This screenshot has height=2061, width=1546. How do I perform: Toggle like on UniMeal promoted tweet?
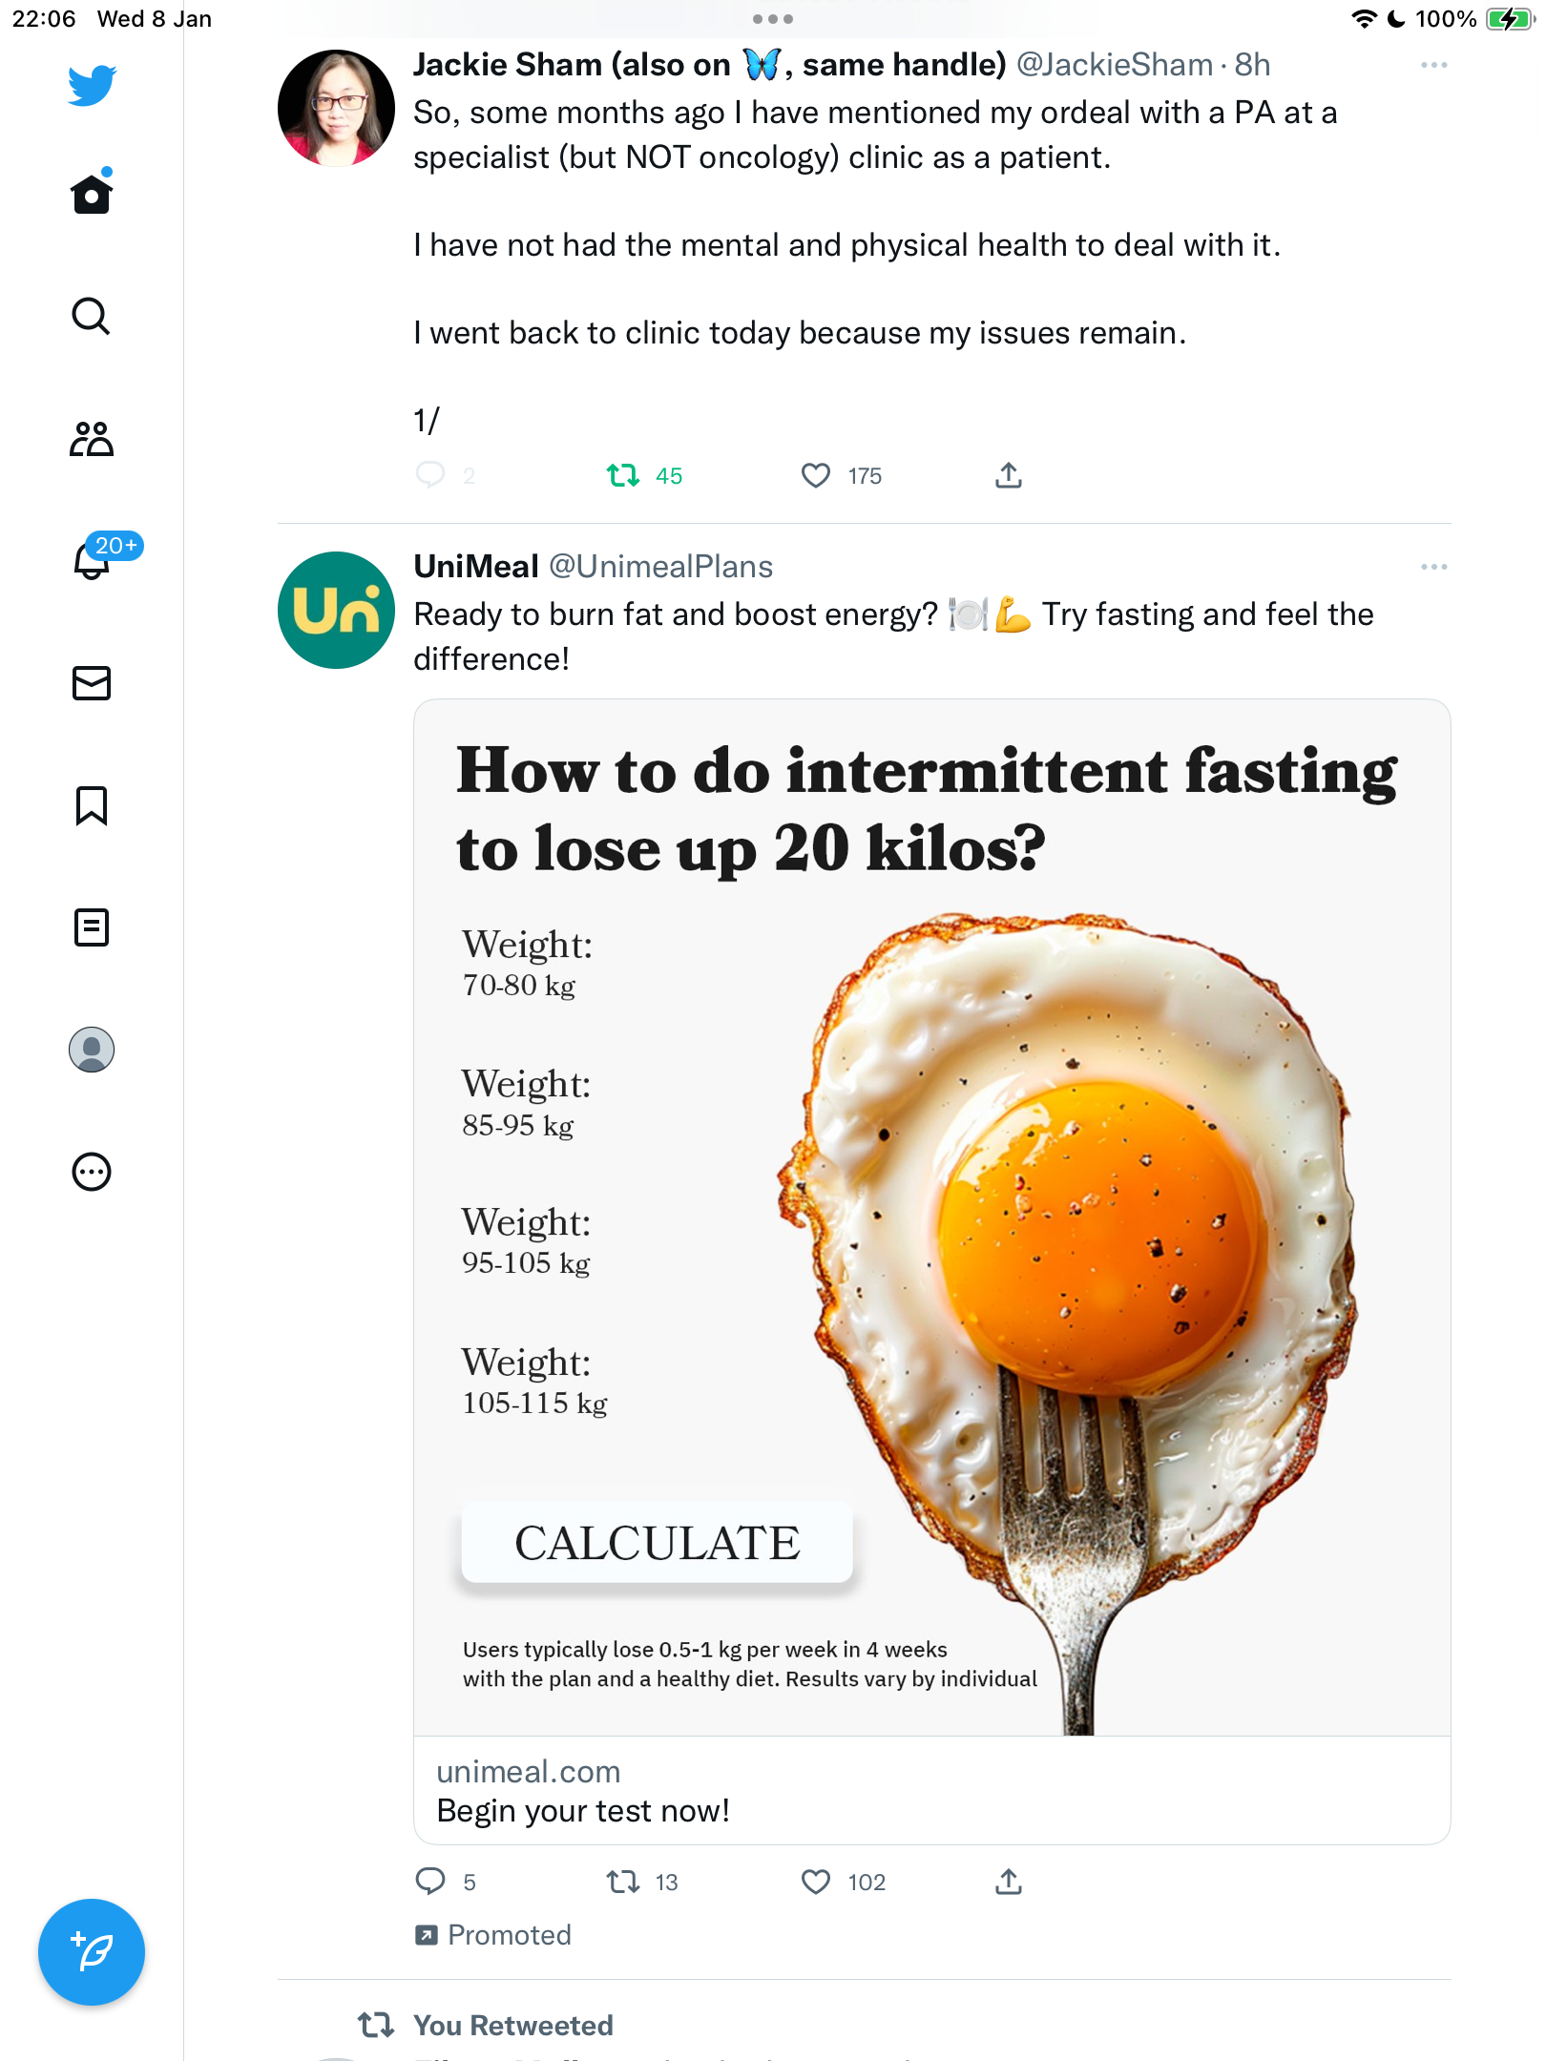click(x=844, y=1882)
